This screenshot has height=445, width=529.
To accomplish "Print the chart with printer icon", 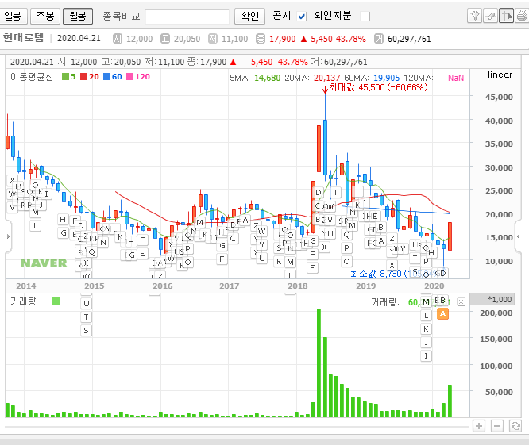I will click(x=522, y=16).
